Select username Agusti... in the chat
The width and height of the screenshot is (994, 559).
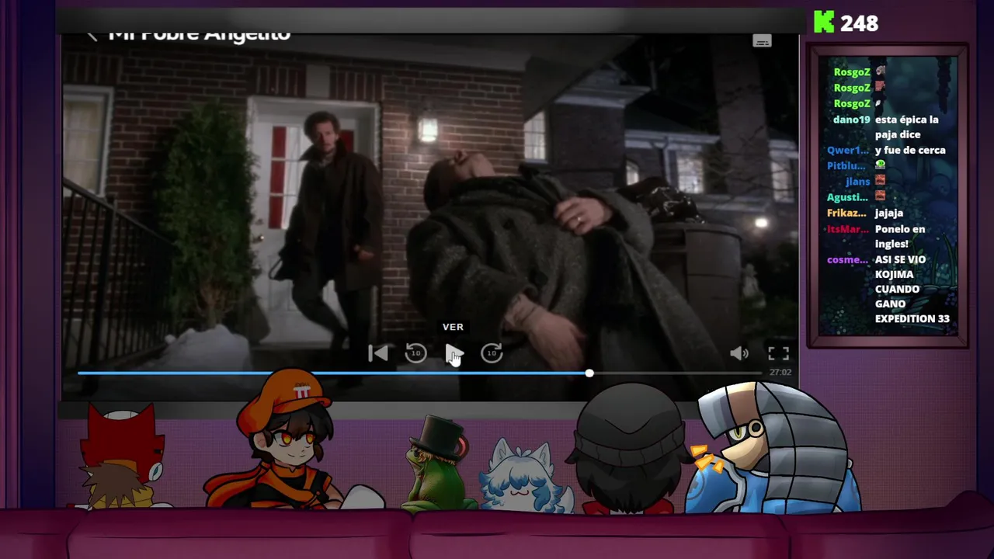(847, 197)
